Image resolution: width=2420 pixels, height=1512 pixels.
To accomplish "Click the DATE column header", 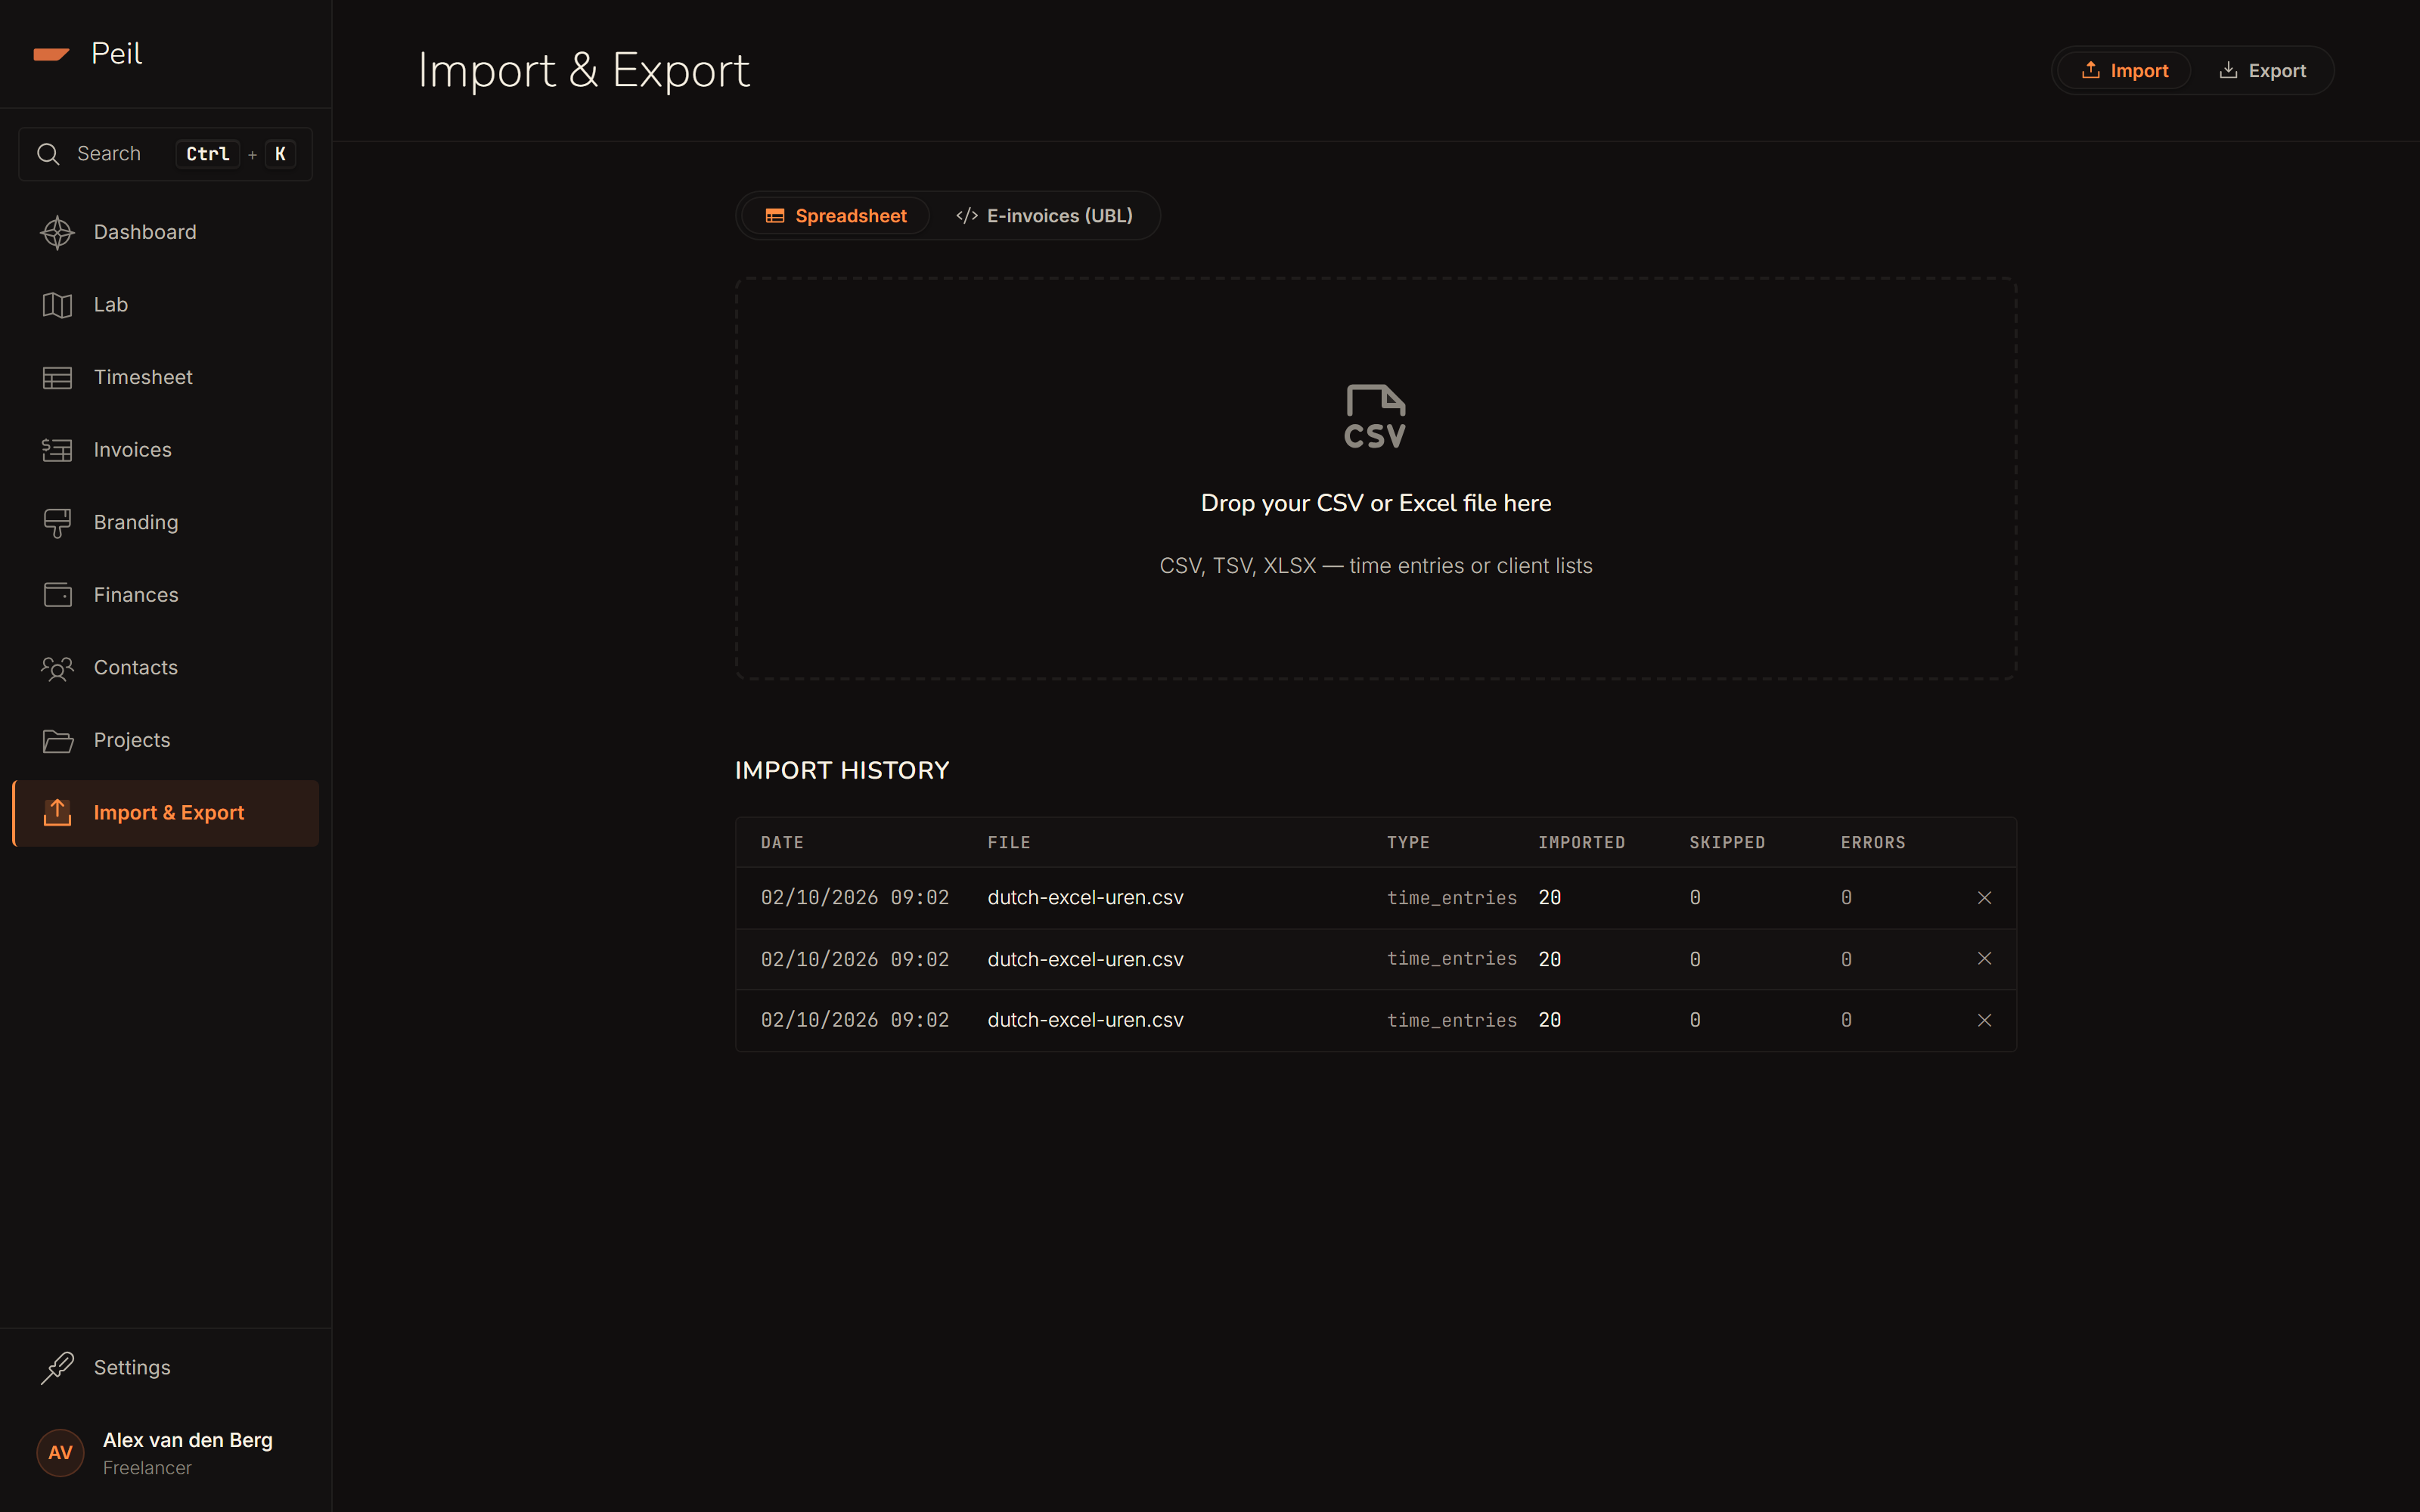I will [782, 843].
